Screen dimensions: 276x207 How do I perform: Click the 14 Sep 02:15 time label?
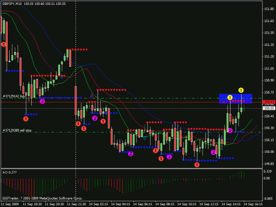[x=98, y=204]
